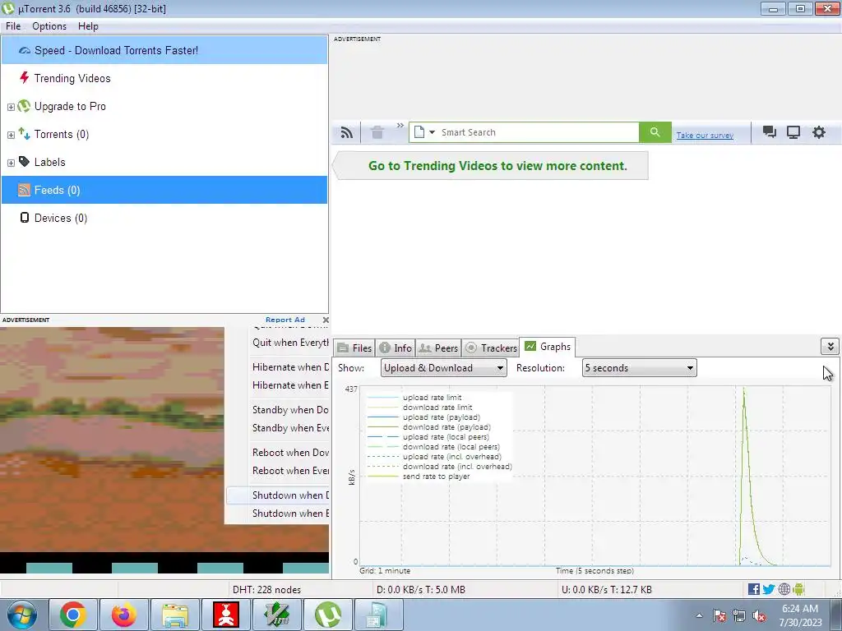
Task: Expand the Upgrade to Pro node
Action: pyautogui.click(x=11, y=107)
